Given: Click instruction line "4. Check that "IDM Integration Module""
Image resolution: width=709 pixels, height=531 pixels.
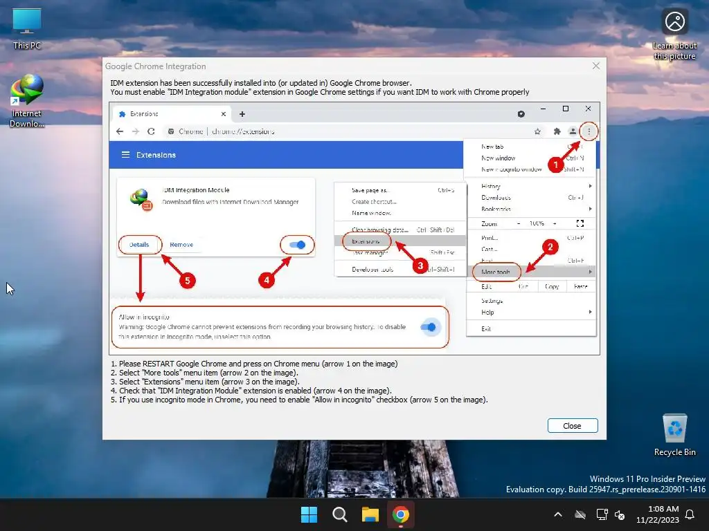Looking at the screenshot, I should (x=251, y=391).
